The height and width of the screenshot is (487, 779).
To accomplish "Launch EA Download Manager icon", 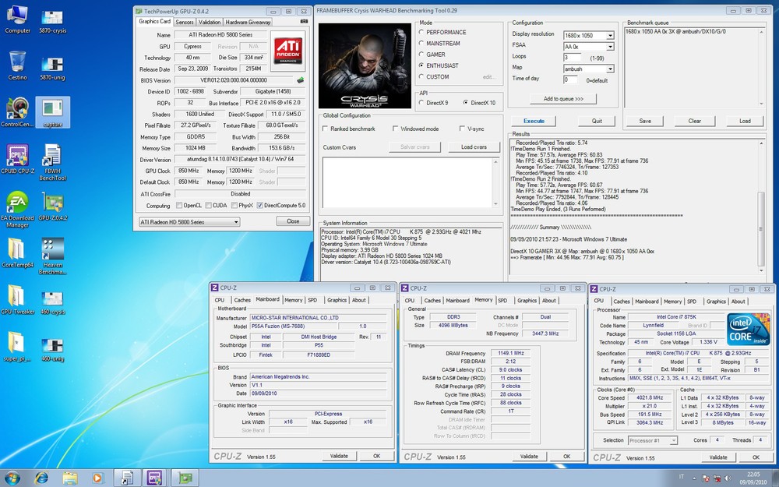I will (17, 209).
